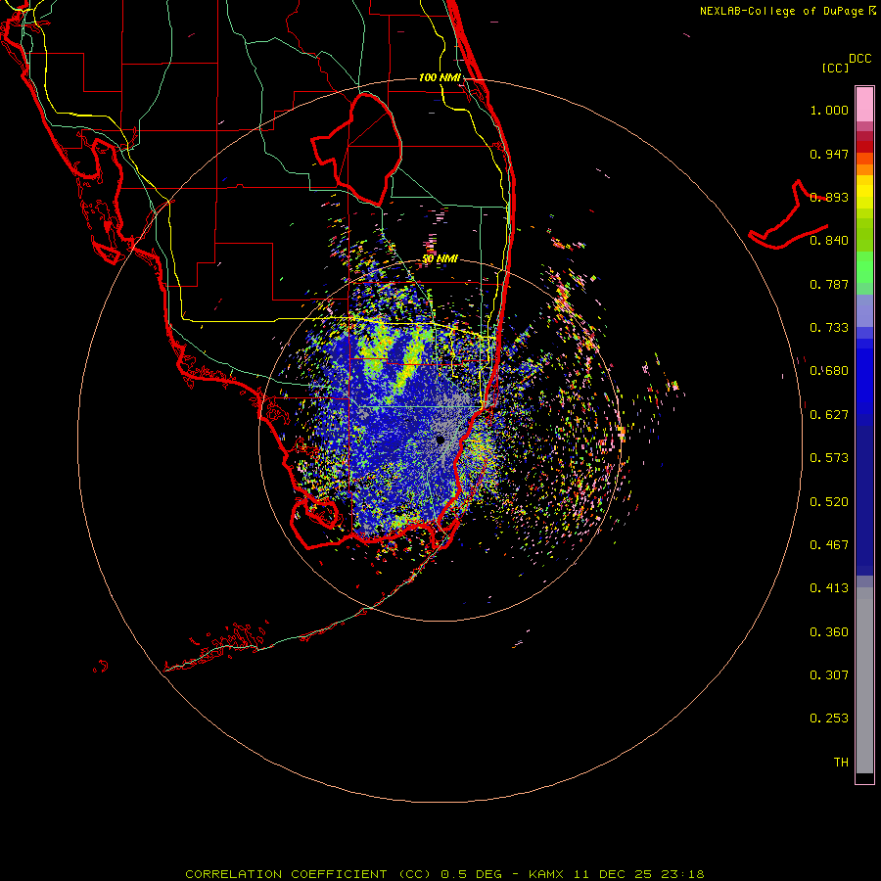
Task: Click the [CC] units label
Action: coord(835,68)
